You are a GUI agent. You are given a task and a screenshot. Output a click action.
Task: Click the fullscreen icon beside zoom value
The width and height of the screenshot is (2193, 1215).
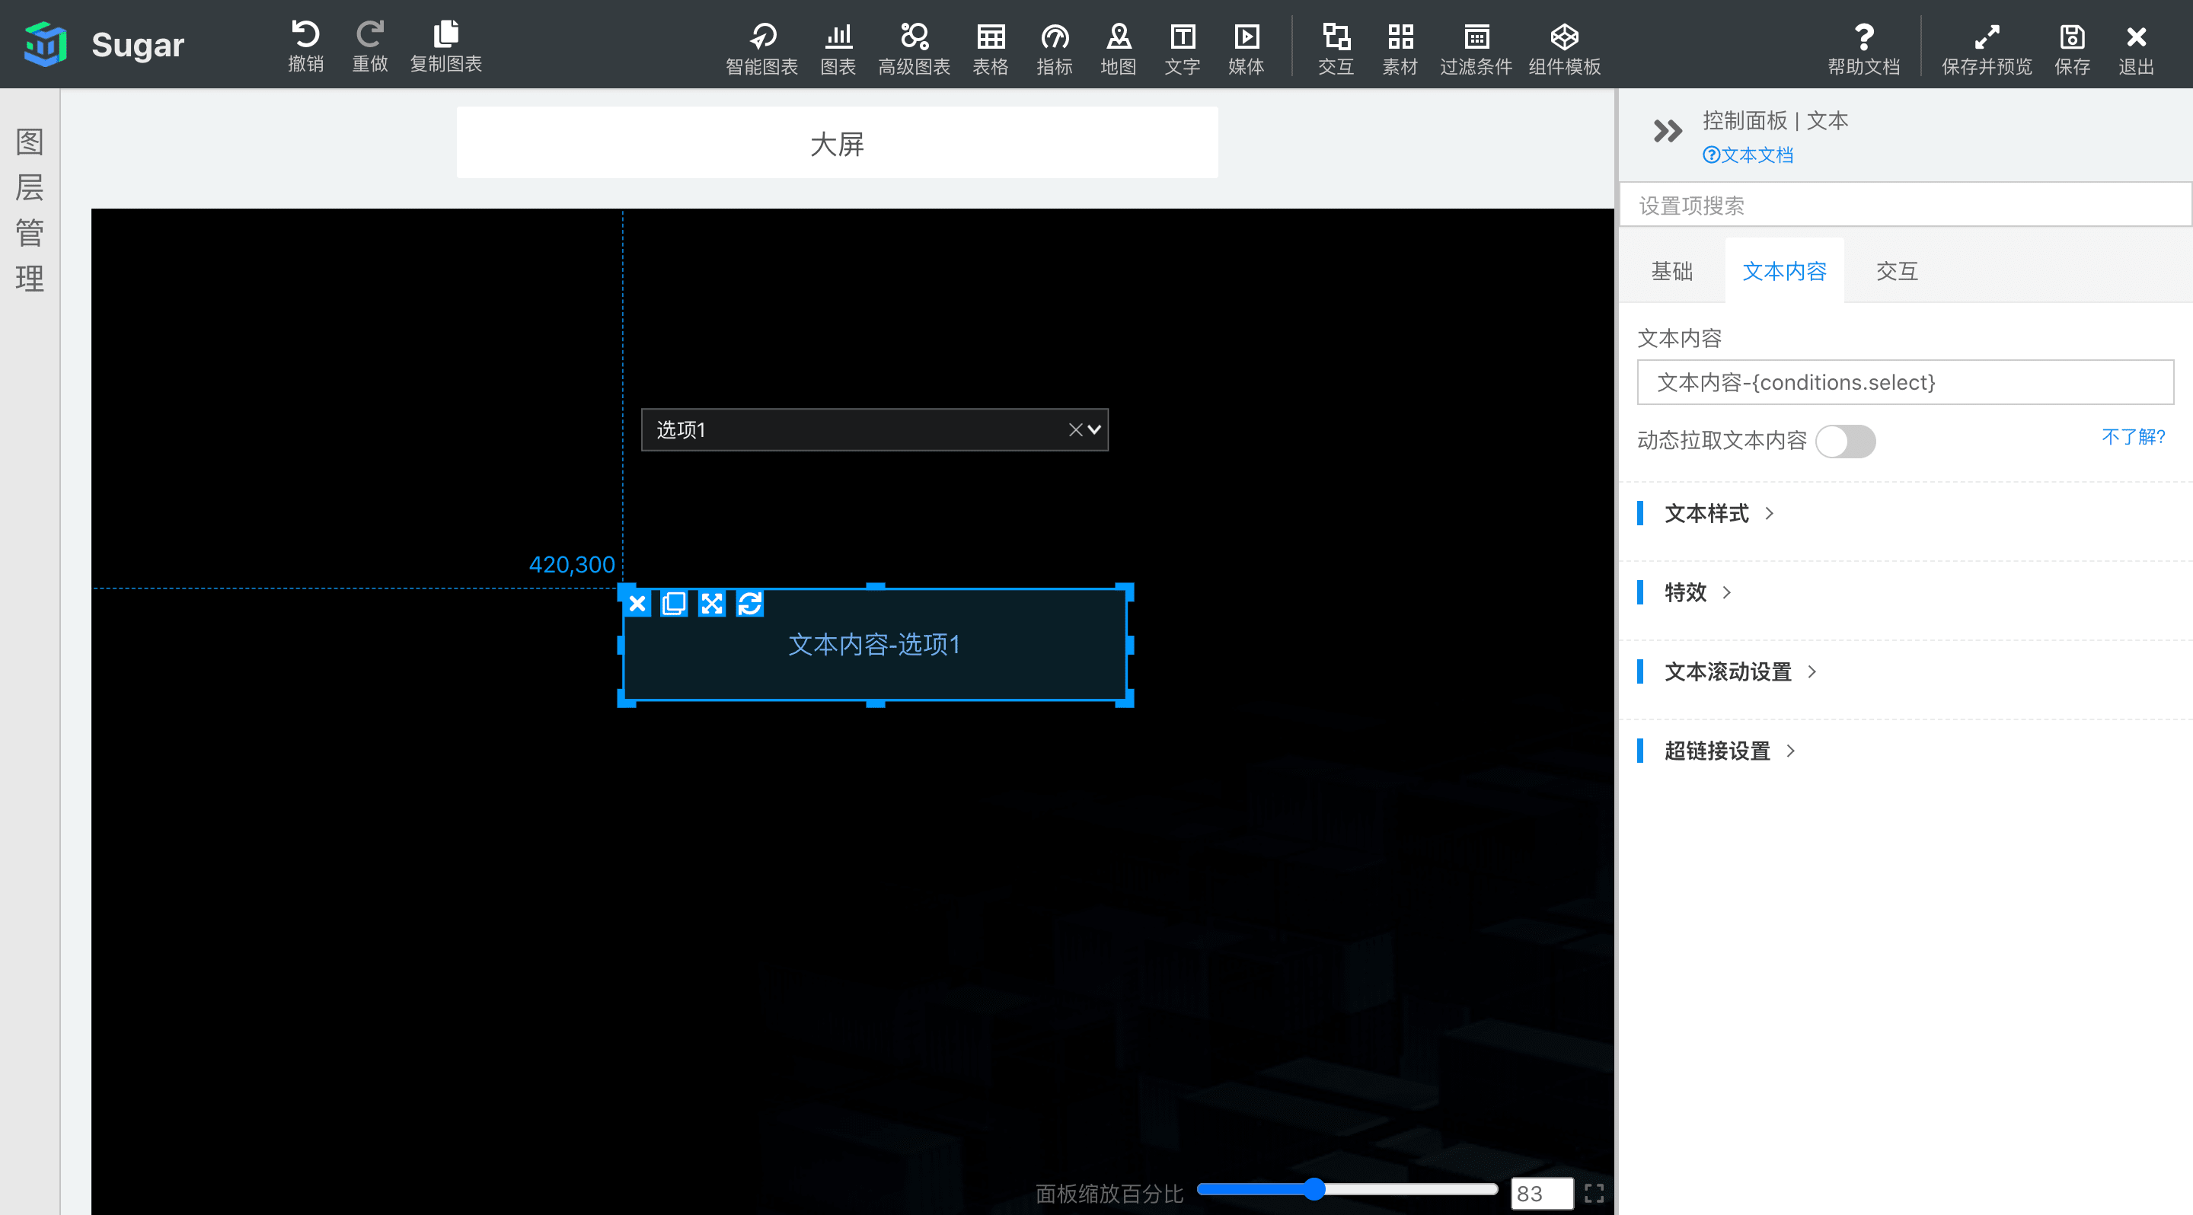[1594, 1193]
